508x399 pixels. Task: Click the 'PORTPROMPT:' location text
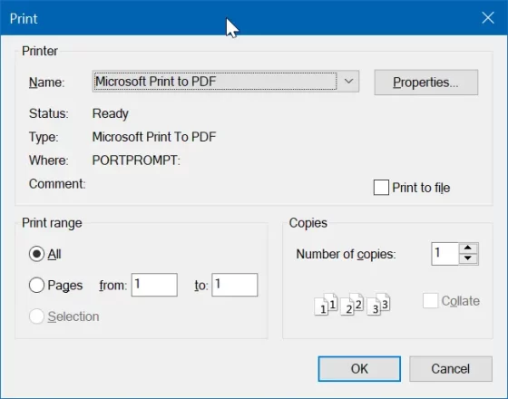(136, 161)
